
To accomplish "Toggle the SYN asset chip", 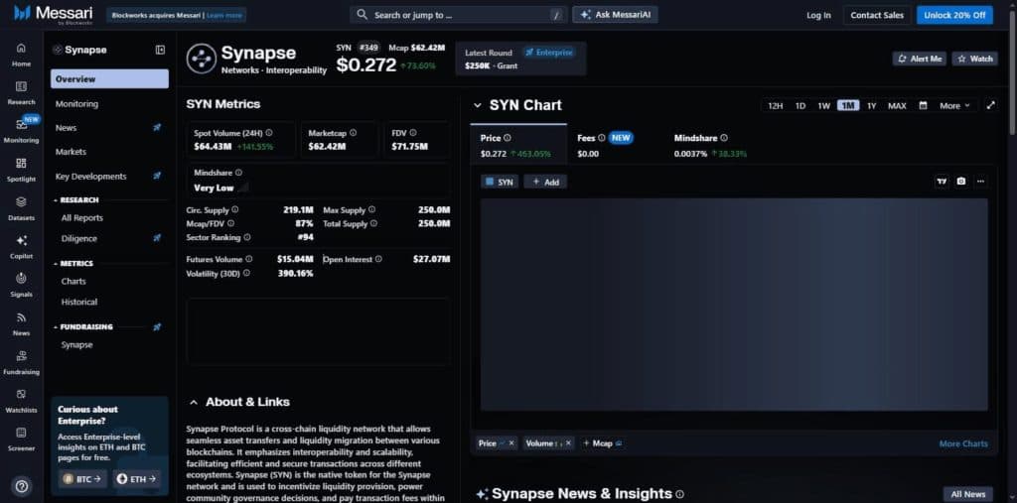I will [x=500, y=183].
